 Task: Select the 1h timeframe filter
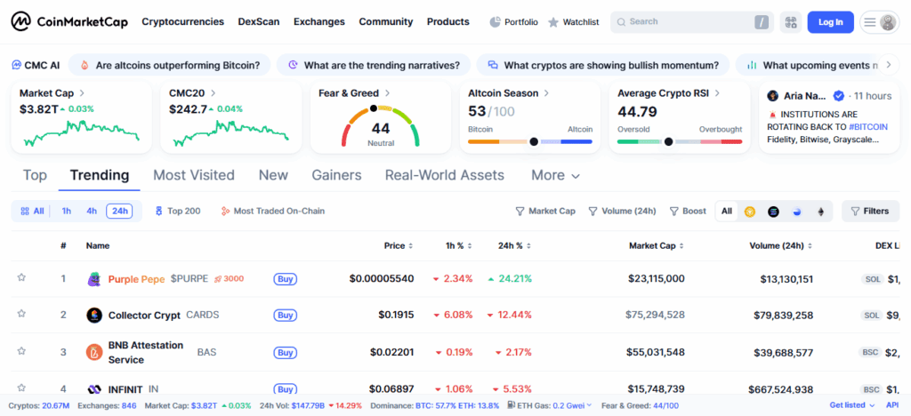tap(66, 212)
